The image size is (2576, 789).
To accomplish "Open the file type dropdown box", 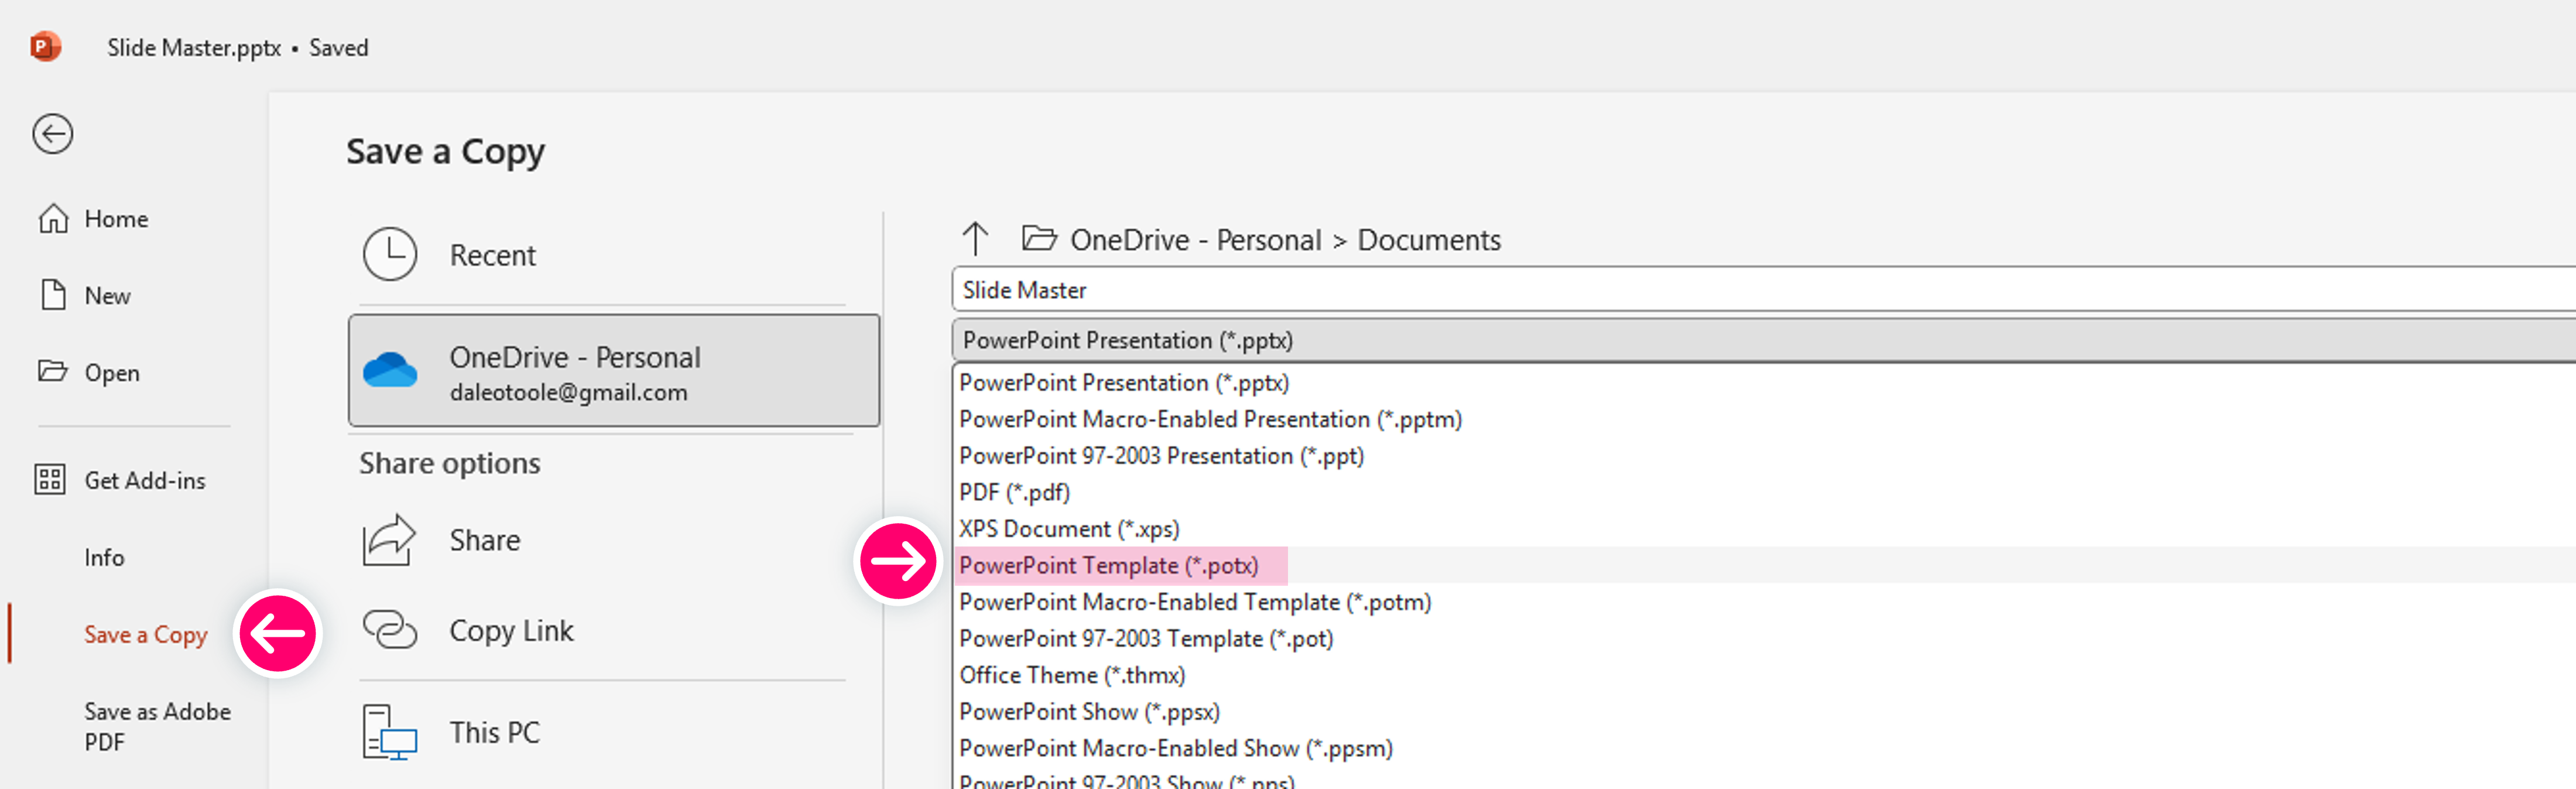I will tap(1764, 341).
